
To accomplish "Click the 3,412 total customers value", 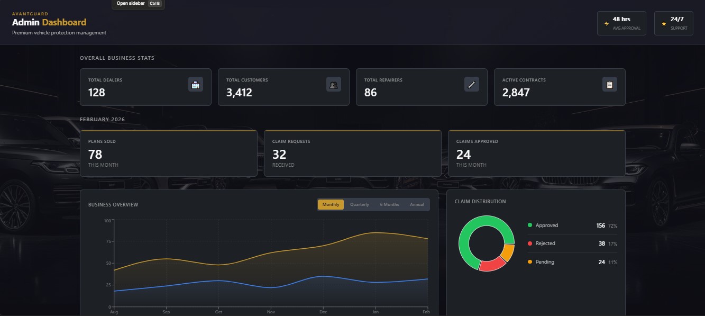I will 239,93.
